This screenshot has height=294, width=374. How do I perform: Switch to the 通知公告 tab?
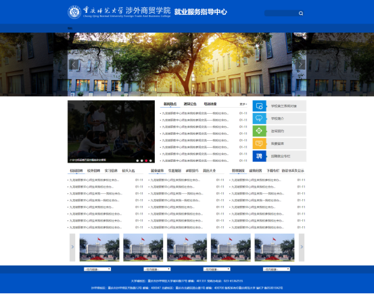pyautogui.click(x=190, y=104)
